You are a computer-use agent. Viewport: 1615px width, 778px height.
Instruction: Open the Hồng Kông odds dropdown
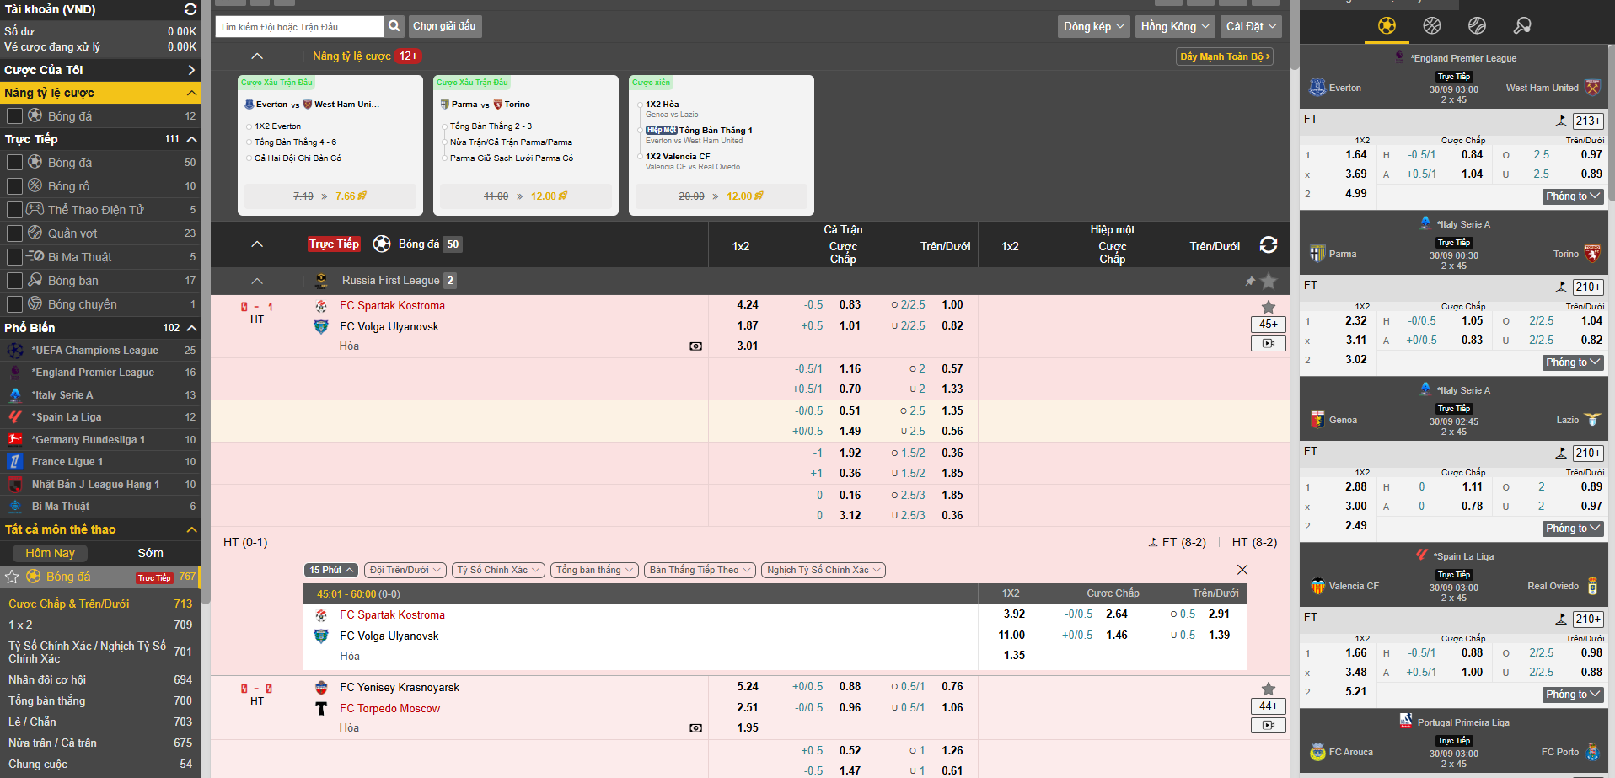coord(1174,26)
